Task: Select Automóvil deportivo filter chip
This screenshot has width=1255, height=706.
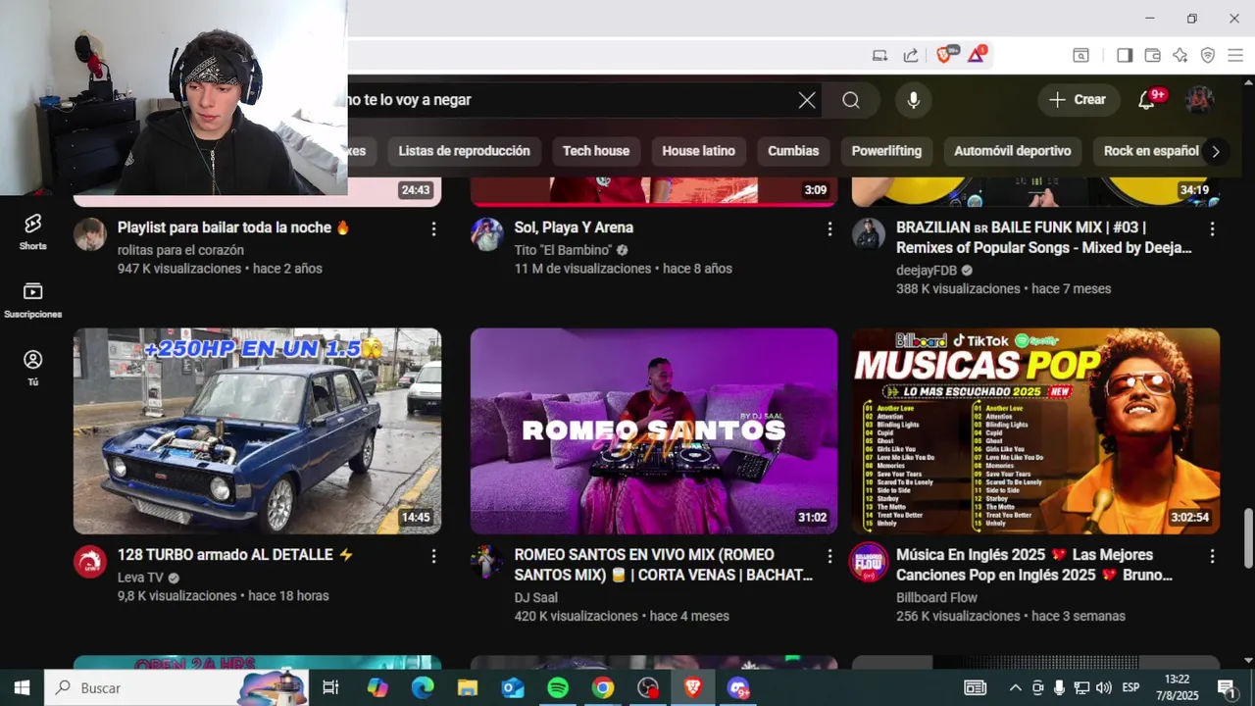Action: (1013, 151)
